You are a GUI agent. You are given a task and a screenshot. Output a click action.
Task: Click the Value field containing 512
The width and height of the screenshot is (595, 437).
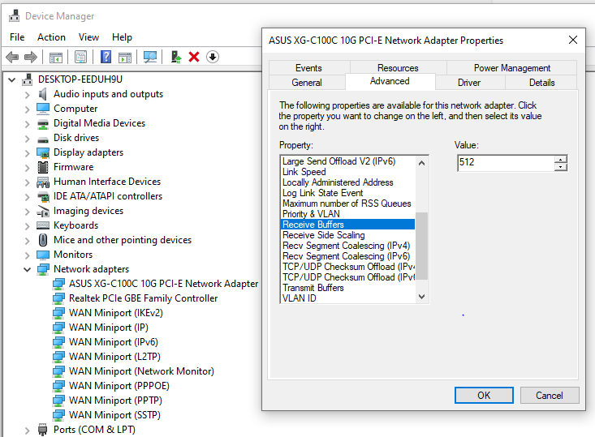(505, 163)
